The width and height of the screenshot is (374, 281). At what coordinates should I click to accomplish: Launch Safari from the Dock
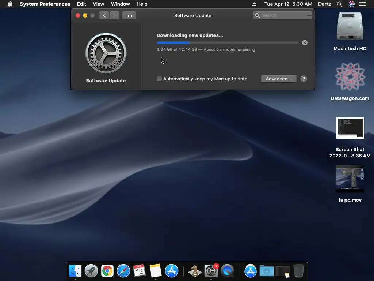pyautogui.click(x=123, y=271)
